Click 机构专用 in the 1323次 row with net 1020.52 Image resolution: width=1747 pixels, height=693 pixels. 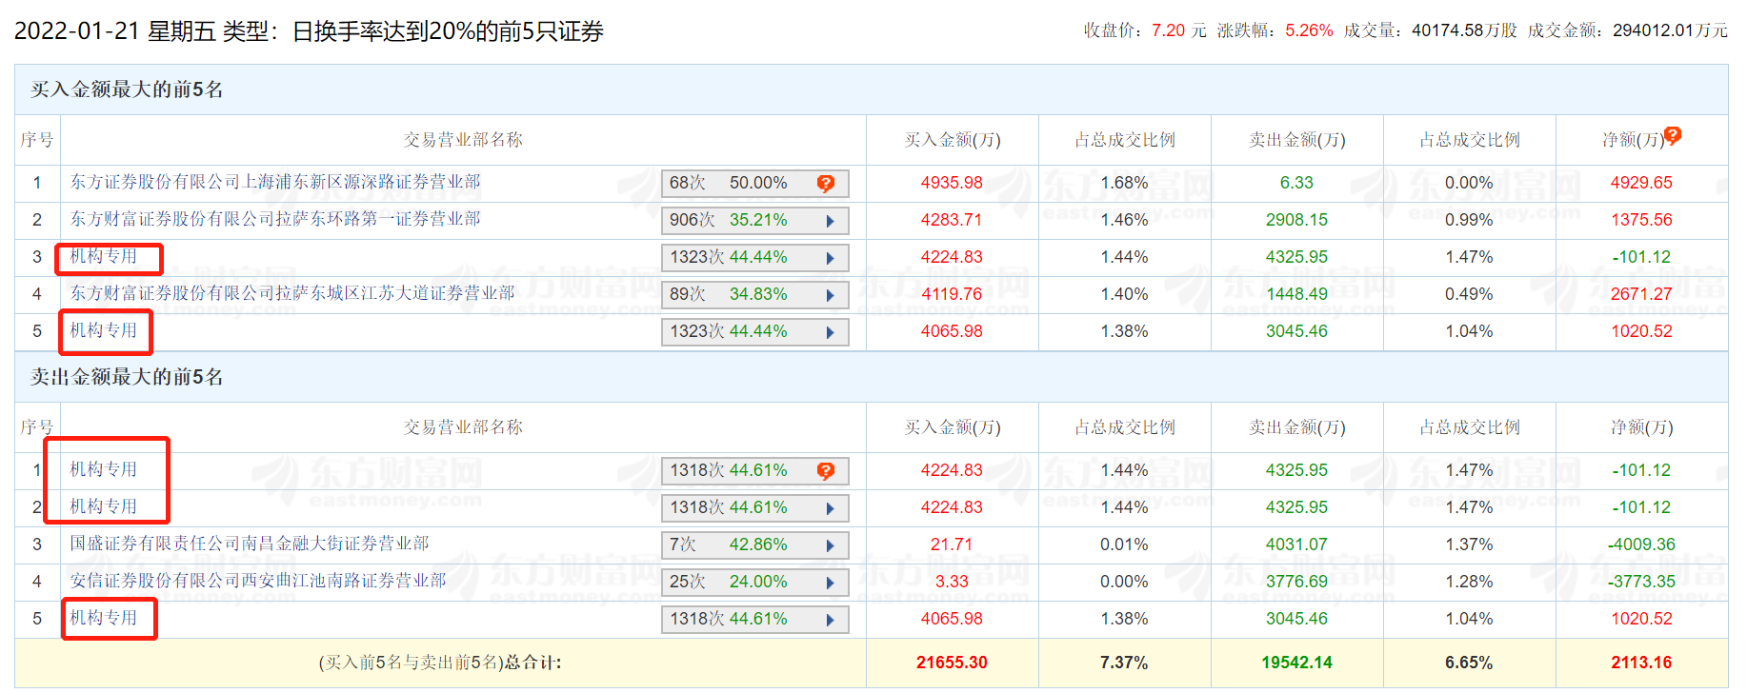click(104, 330)
